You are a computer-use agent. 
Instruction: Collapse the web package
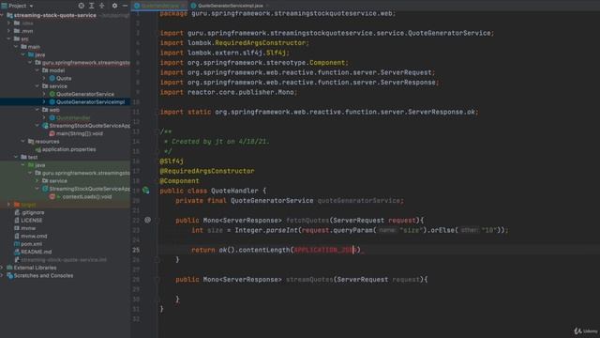[x=37, y=110]
